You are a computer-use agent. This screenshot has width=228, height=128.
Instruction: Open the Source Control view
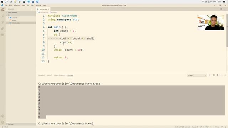pos(3,22)
